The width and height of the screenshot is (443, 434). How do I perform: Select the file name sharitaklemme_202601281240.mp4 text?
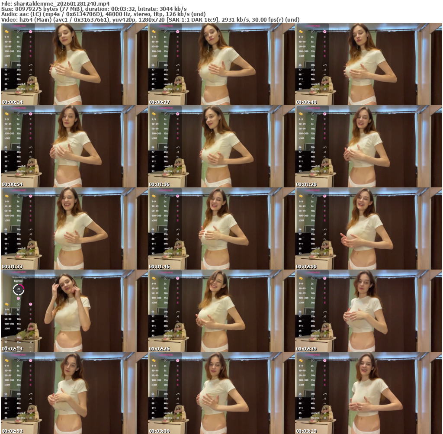click(61, 3)
